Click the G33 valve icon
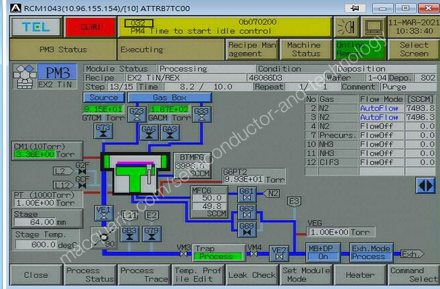Image resolution: width=440 pixels, height=289 pixels. tap(201, 114)
